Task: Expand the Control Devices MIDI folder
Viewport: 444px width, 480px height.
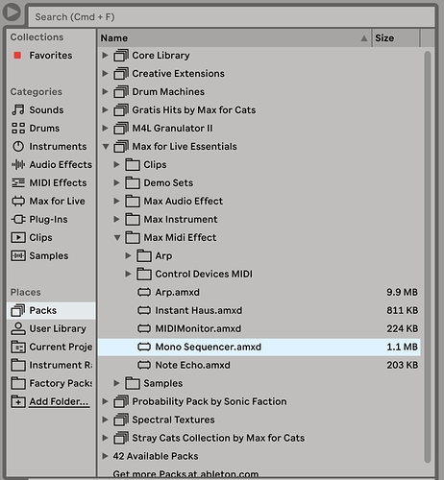Action: [128, 274]
